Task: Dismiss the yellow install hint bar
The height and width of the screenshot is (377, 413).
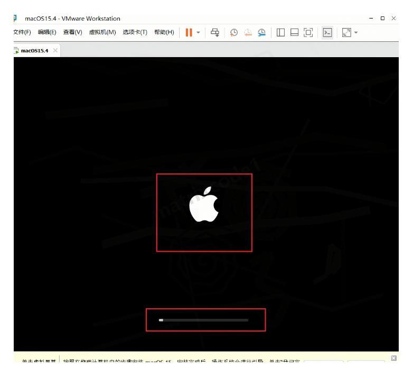Action: coord(394,358)
